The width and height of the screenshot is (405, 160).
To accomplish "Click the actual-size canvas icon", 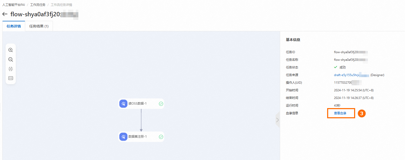I will [11, 78].
